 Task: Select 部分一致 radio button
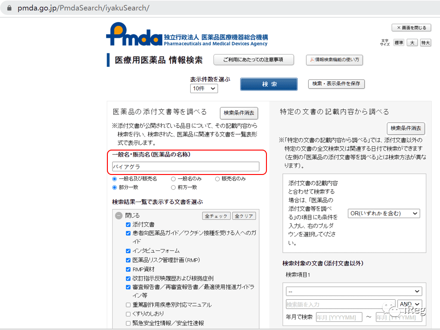coord(115,188)
